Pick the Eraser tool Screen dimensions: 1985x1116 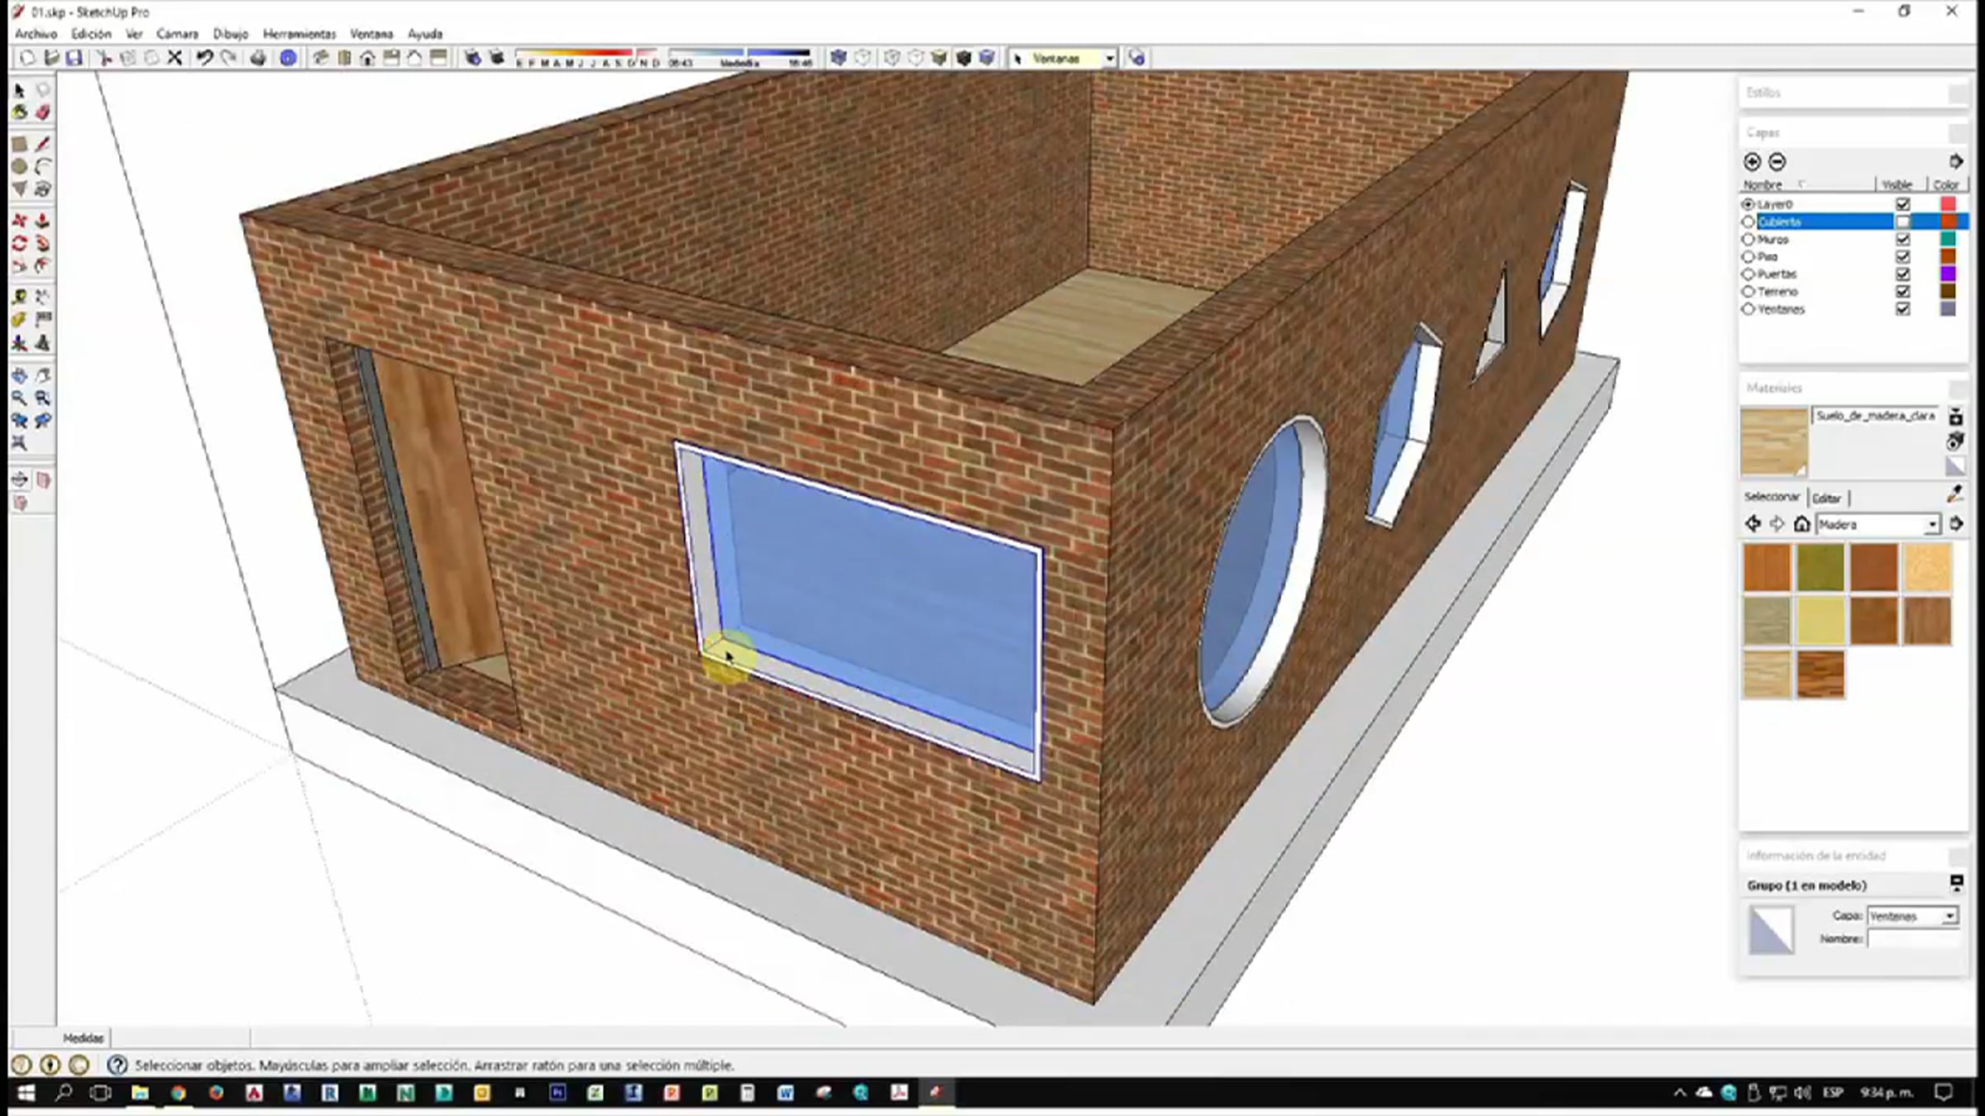point(43,112)
